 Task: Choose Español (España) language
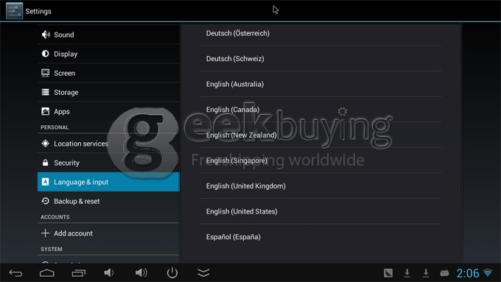(x=320, y=236)
